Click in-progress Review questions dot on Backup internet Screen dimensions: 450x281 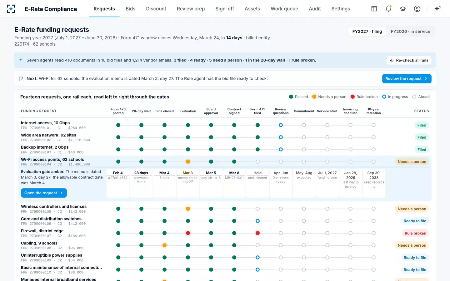tap(281, 150)
